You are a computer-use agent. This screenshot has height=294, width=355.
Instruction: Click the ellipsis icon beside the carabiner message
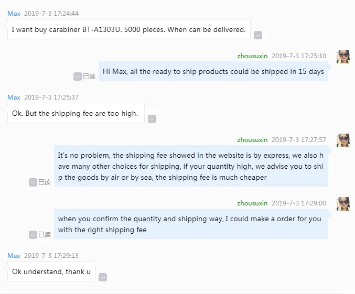pos(258,35)
